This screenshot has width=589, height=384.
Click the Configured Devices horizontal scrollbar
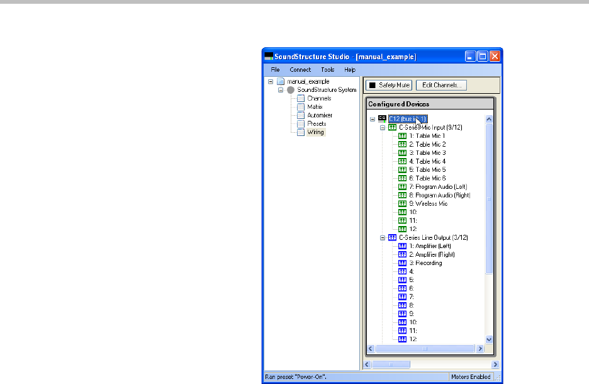coord(425,348)
